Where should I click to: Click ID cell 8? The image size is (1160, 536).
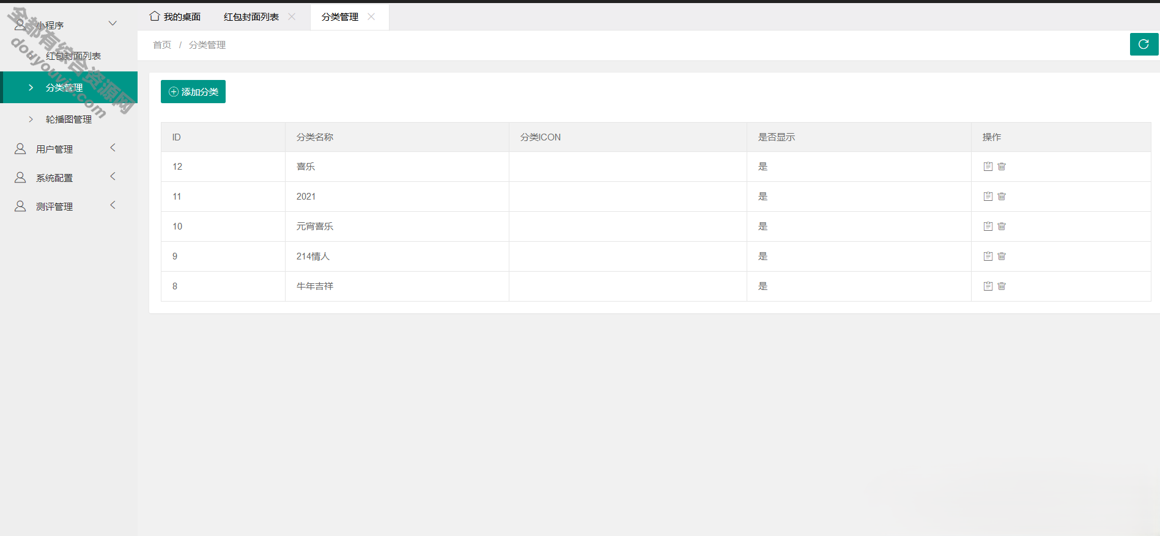[x=223, y=286]
